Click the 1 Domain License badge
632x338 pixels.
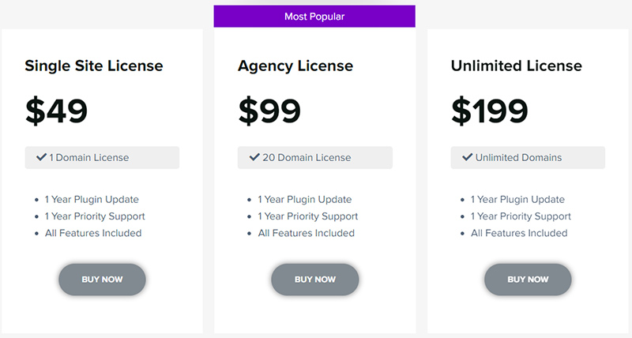(x=102, y=157)
